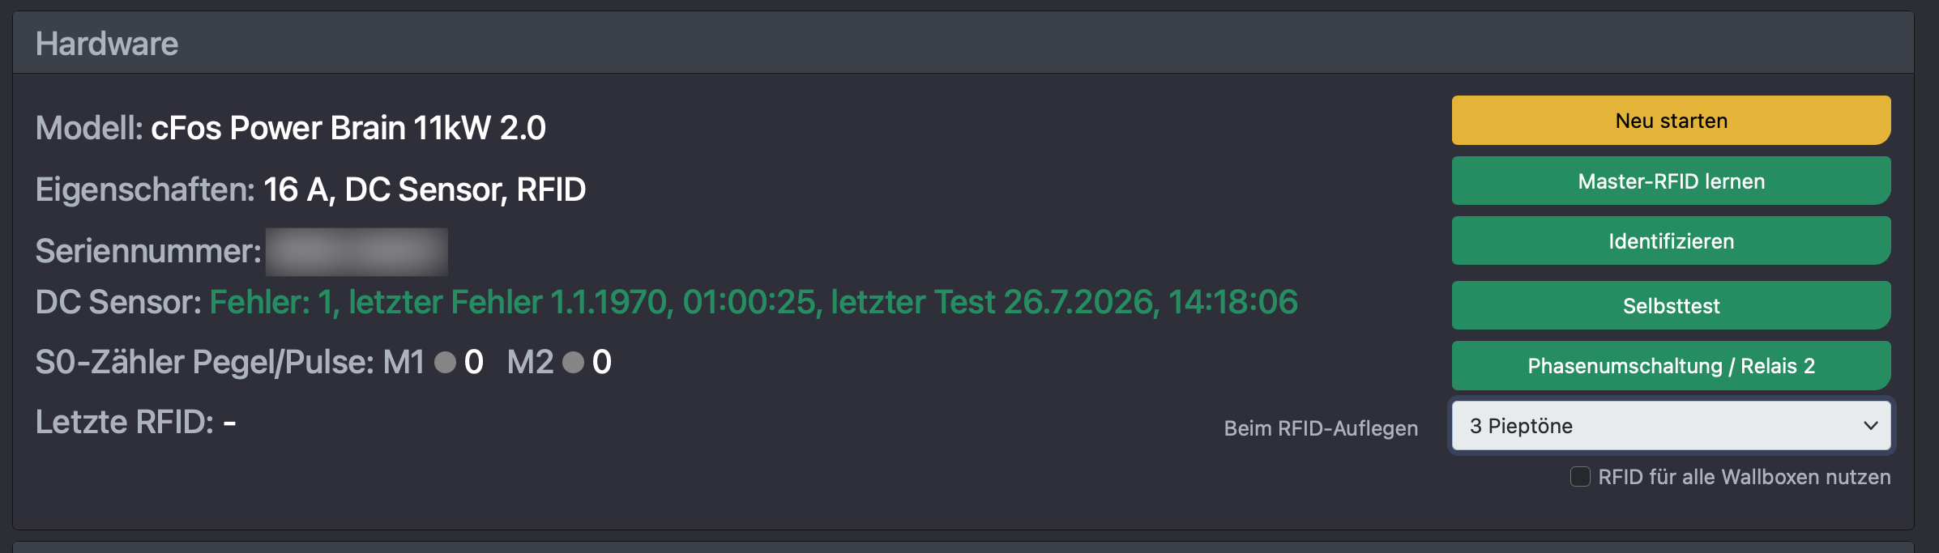
Task: Click the Identifizieren button
Action: 1671,240
